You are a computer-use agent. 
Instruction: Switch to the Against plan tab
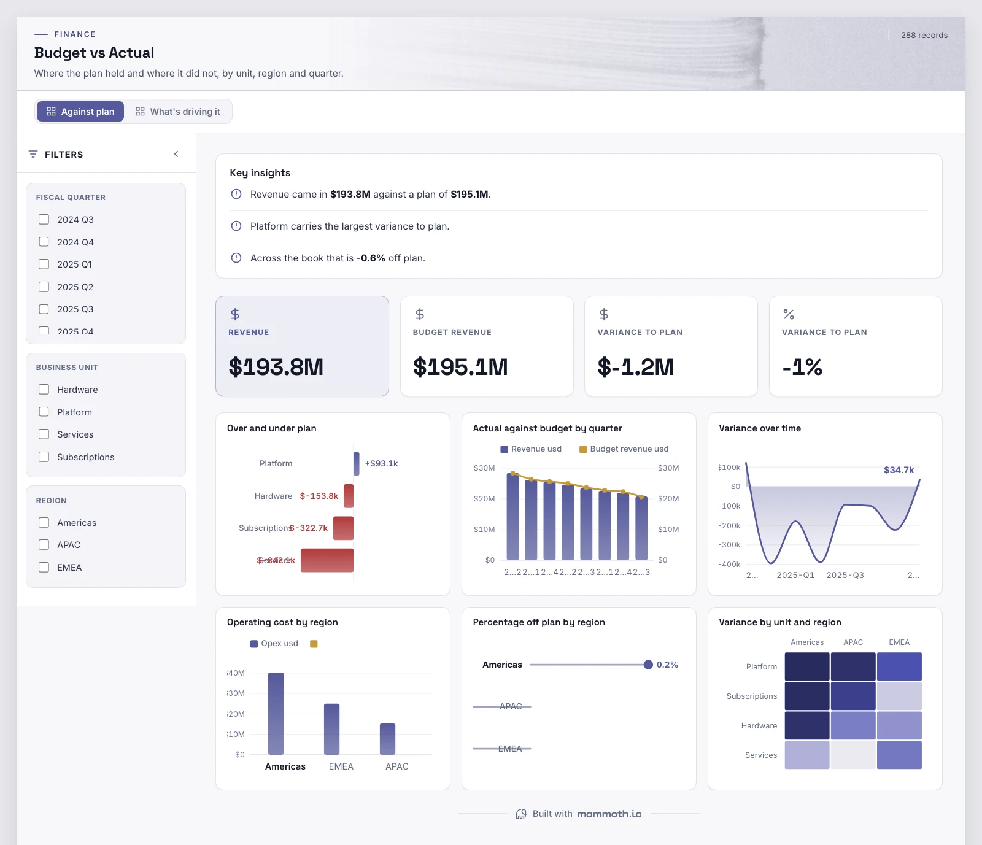[80, 111]
